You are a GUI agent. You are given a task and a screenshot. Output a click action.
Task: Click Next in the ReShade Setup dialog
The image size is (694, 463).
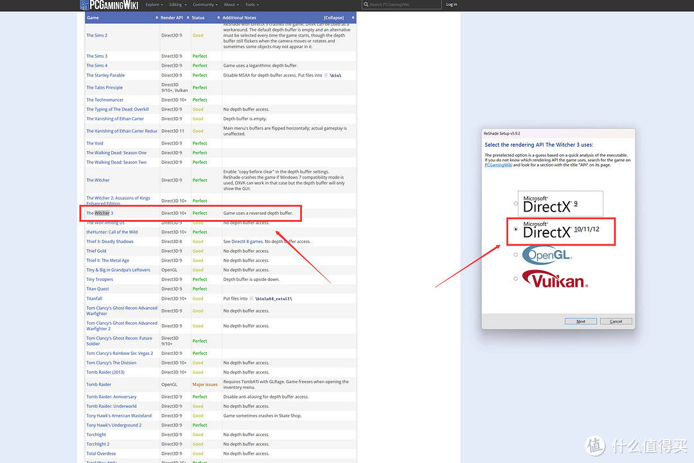click(581, 322)
